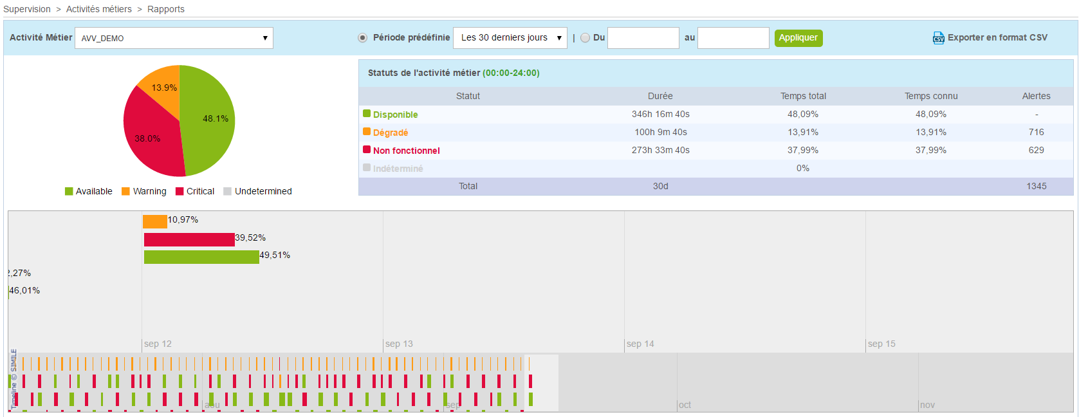1079x417 pixels.
Task: Click the green Disponible status square
Action: pyautogui.click(x=367, y=114)
